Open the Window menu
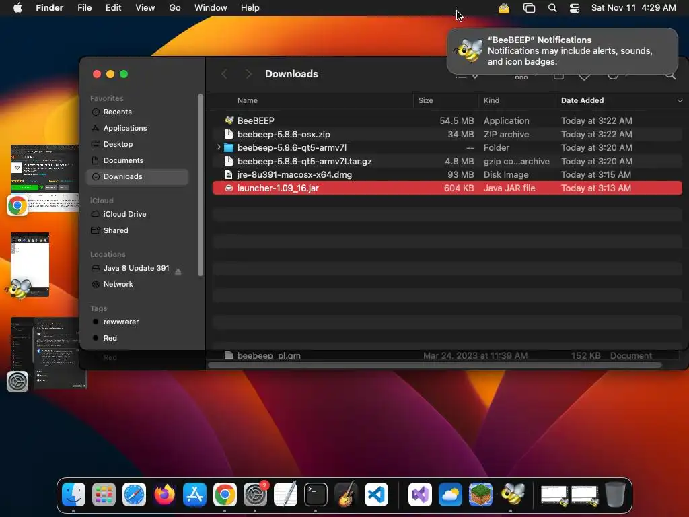Image resolution: width=689 pixels, height=517 pixels. point(211,8)
